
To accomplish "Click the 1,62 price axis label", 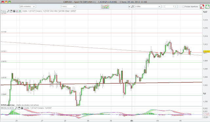I will pyautogui.click(x=205, y=12).
